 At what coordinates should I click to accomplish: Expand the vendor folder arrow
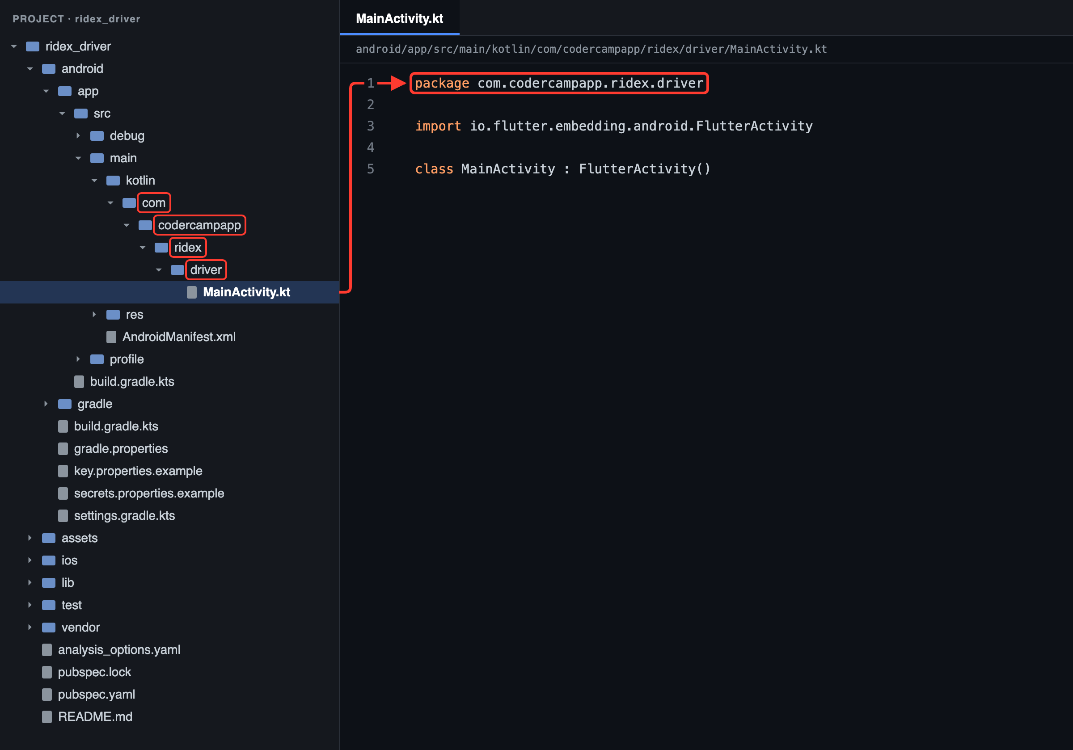tap(30, 627)
